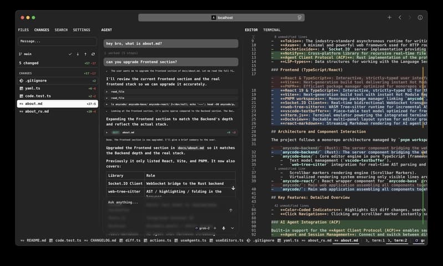Click the 'can you upgrade Frontend section?' message
Image resolution: width=443 pixels, height=266 pixels.
point(171,62)
